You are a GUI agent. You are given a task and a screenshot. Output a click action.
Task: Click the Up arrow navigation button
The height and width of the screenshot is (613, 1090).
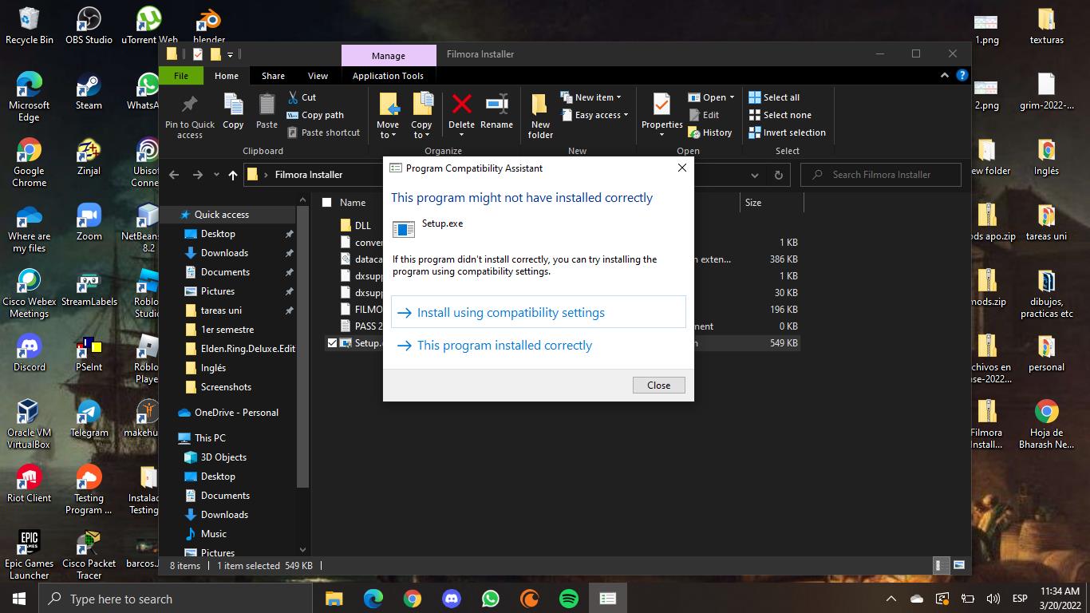233,175
